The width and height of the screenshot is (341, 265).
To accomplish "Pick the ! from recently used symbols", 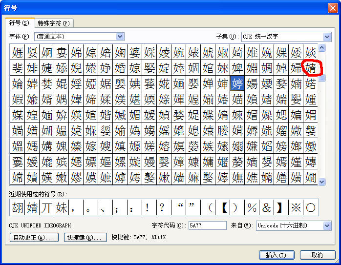I will pyautogui.click(x=149, y=207).
